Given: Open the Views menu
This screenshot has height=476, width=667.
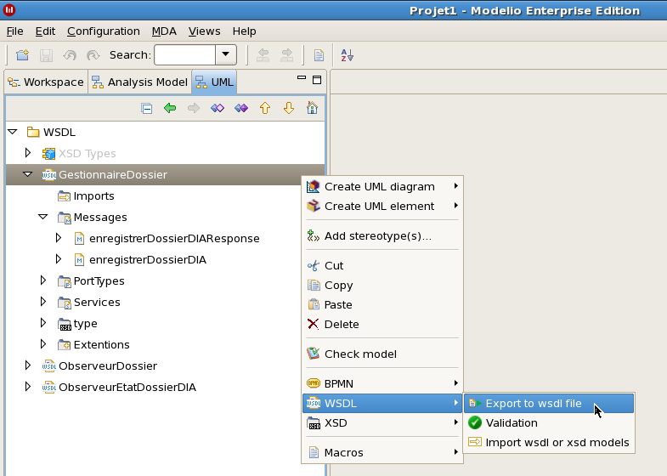Looking at the screenshot, I should click(x=204, y=31).
